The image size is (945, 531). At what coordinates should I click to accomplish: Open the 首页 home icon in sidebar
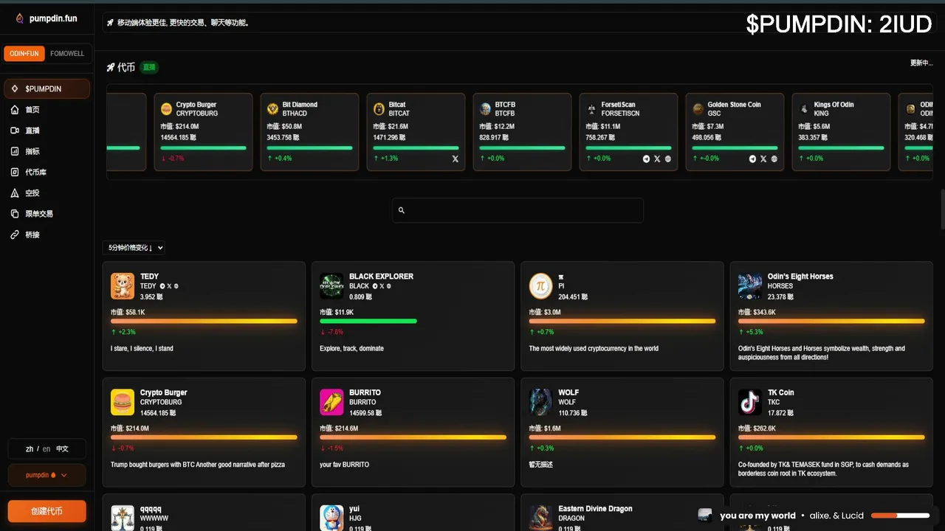[x=15, y=110]
